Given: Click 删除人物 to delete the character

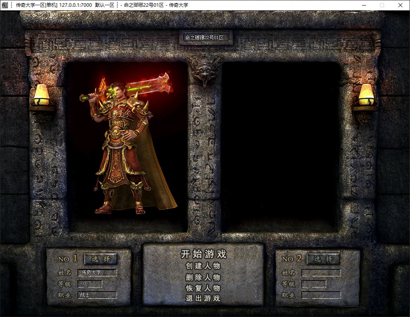Looking at the screenshot, I should pyautogui.click(x=203, y=278).
